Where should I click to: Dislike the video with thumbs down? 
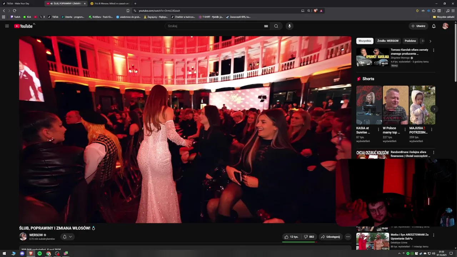click(x=309, y=237)
